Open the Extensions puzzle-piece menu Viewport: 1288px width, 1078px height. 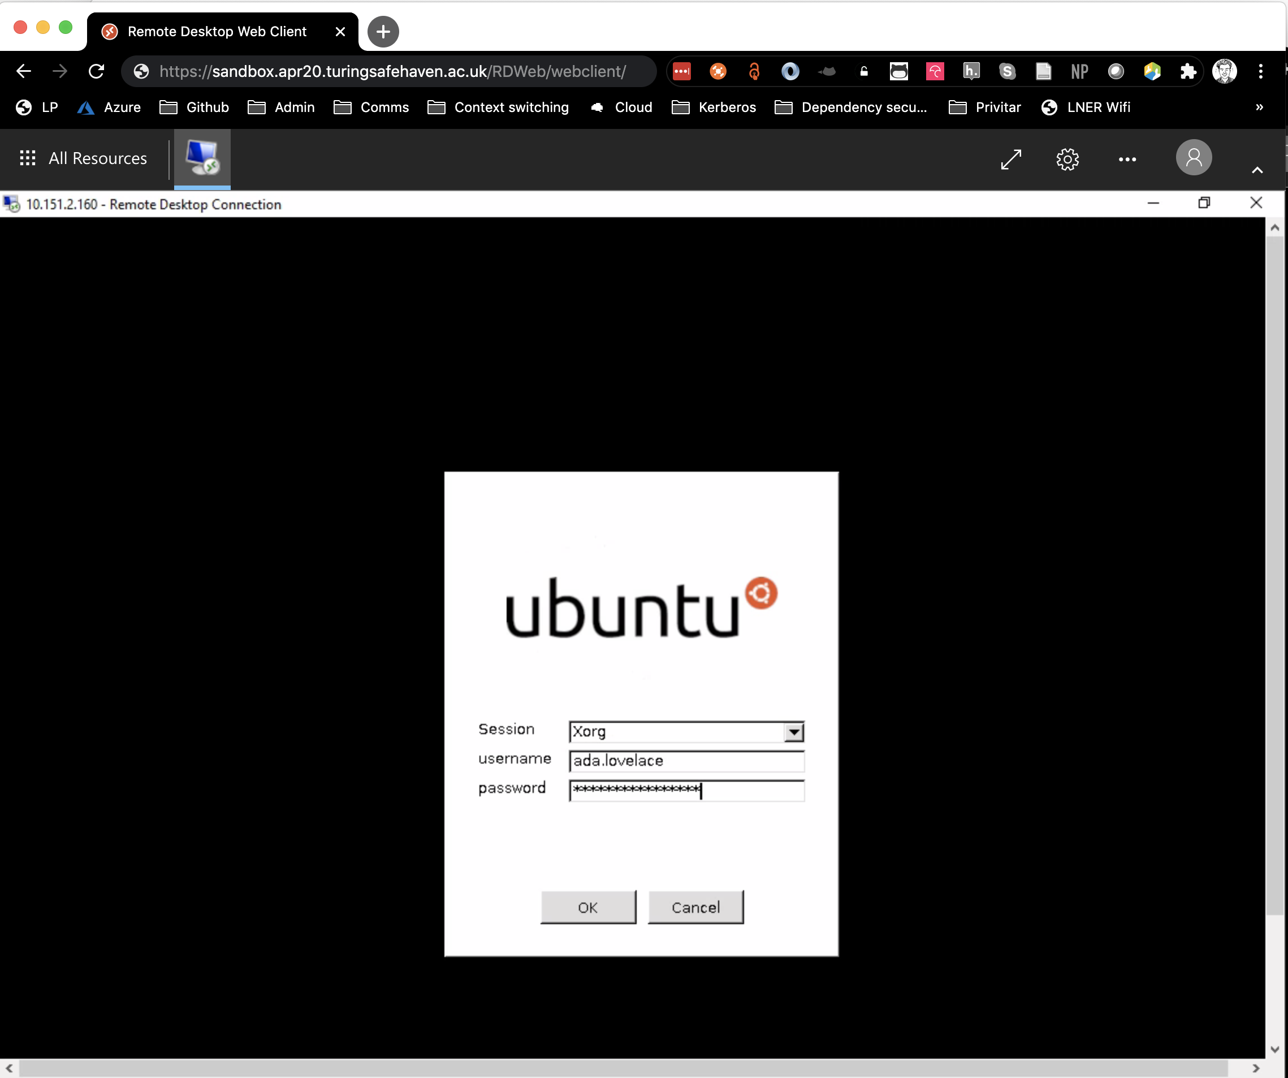pyautogui.click(x=1188, y=72)
